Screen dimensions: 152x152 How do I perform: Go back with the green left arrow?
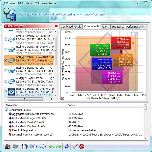point(52,147)
